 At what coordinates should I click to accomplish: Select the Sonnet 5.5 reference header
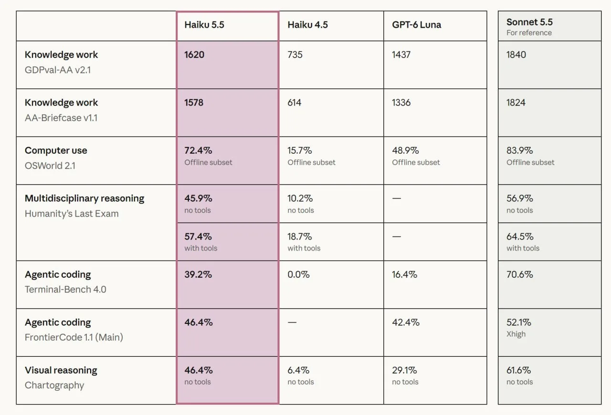point(549,26)
